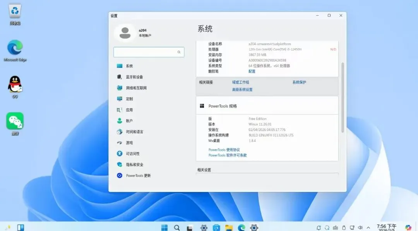Click the device icon beside 蓝牙和设备
The image size is (418, 231).
coord(120,76)
